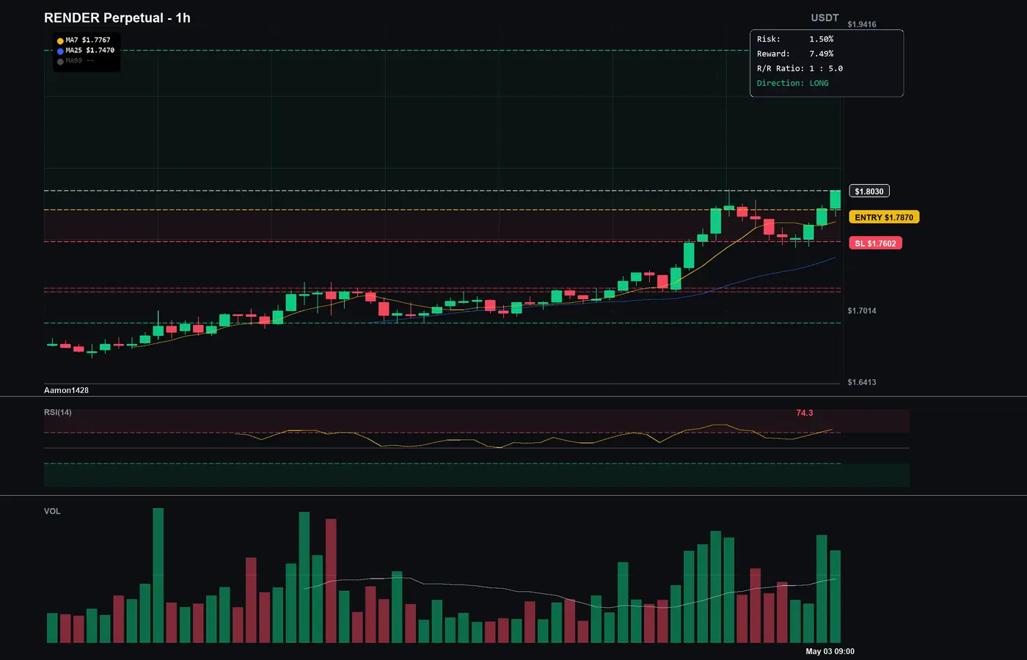Screen dimensions: 1027x660
Task: Click the $1.7014 price axis label
Action: coord(862,311)
